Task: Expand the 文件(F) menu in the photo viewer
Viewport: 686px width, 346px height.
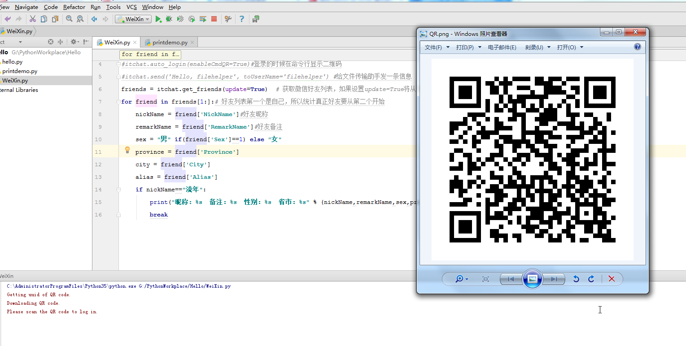Action: [x=437, y=48]
